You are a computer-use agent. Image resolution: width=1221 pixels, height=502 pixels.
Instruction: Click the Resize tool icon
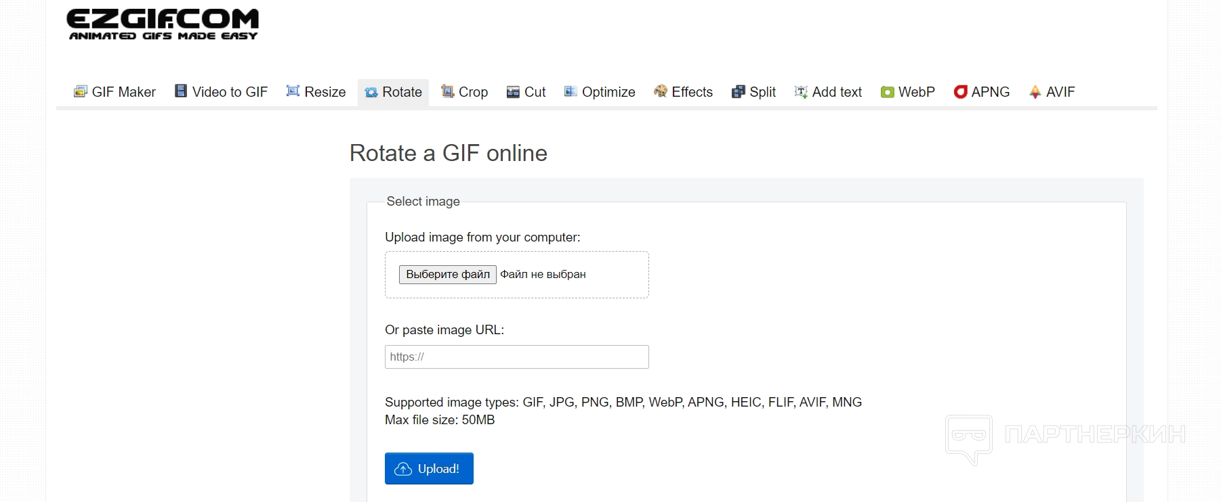293,91
